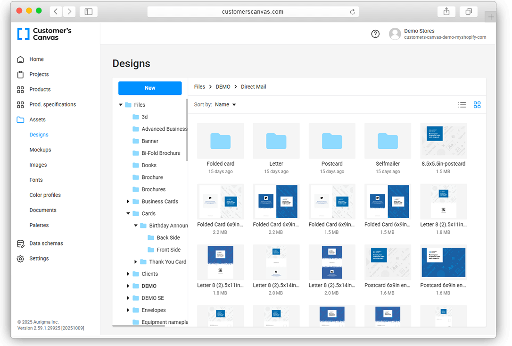
Task: Select the Projects clipboard icon
Action: (x=20, y=74)
